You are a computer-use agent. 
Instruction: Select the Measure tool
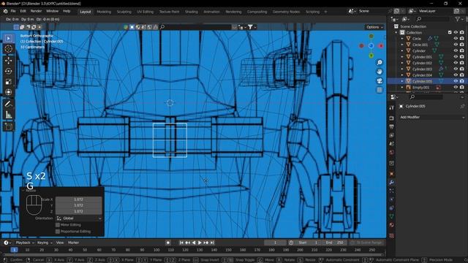coord(8,115)
